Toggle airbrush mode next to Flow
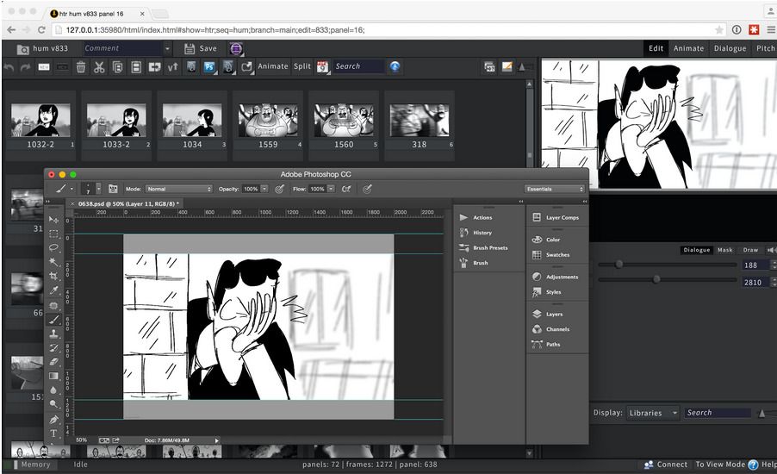The height and width of the screenshot is (474, 777). pos(345,189)
